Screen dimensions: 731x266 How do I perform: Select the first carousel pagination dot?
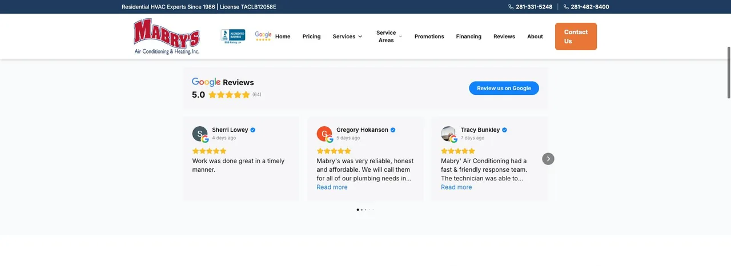coord(358,209)
